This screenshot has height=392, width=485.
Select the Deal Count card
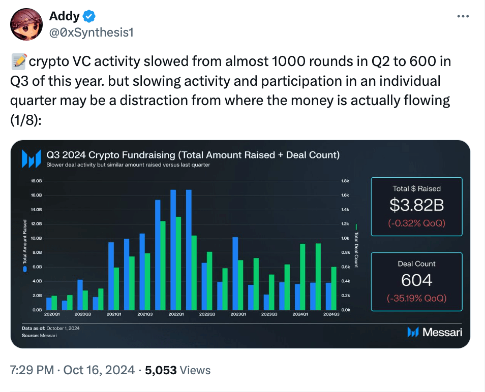[x=416, y=281]
